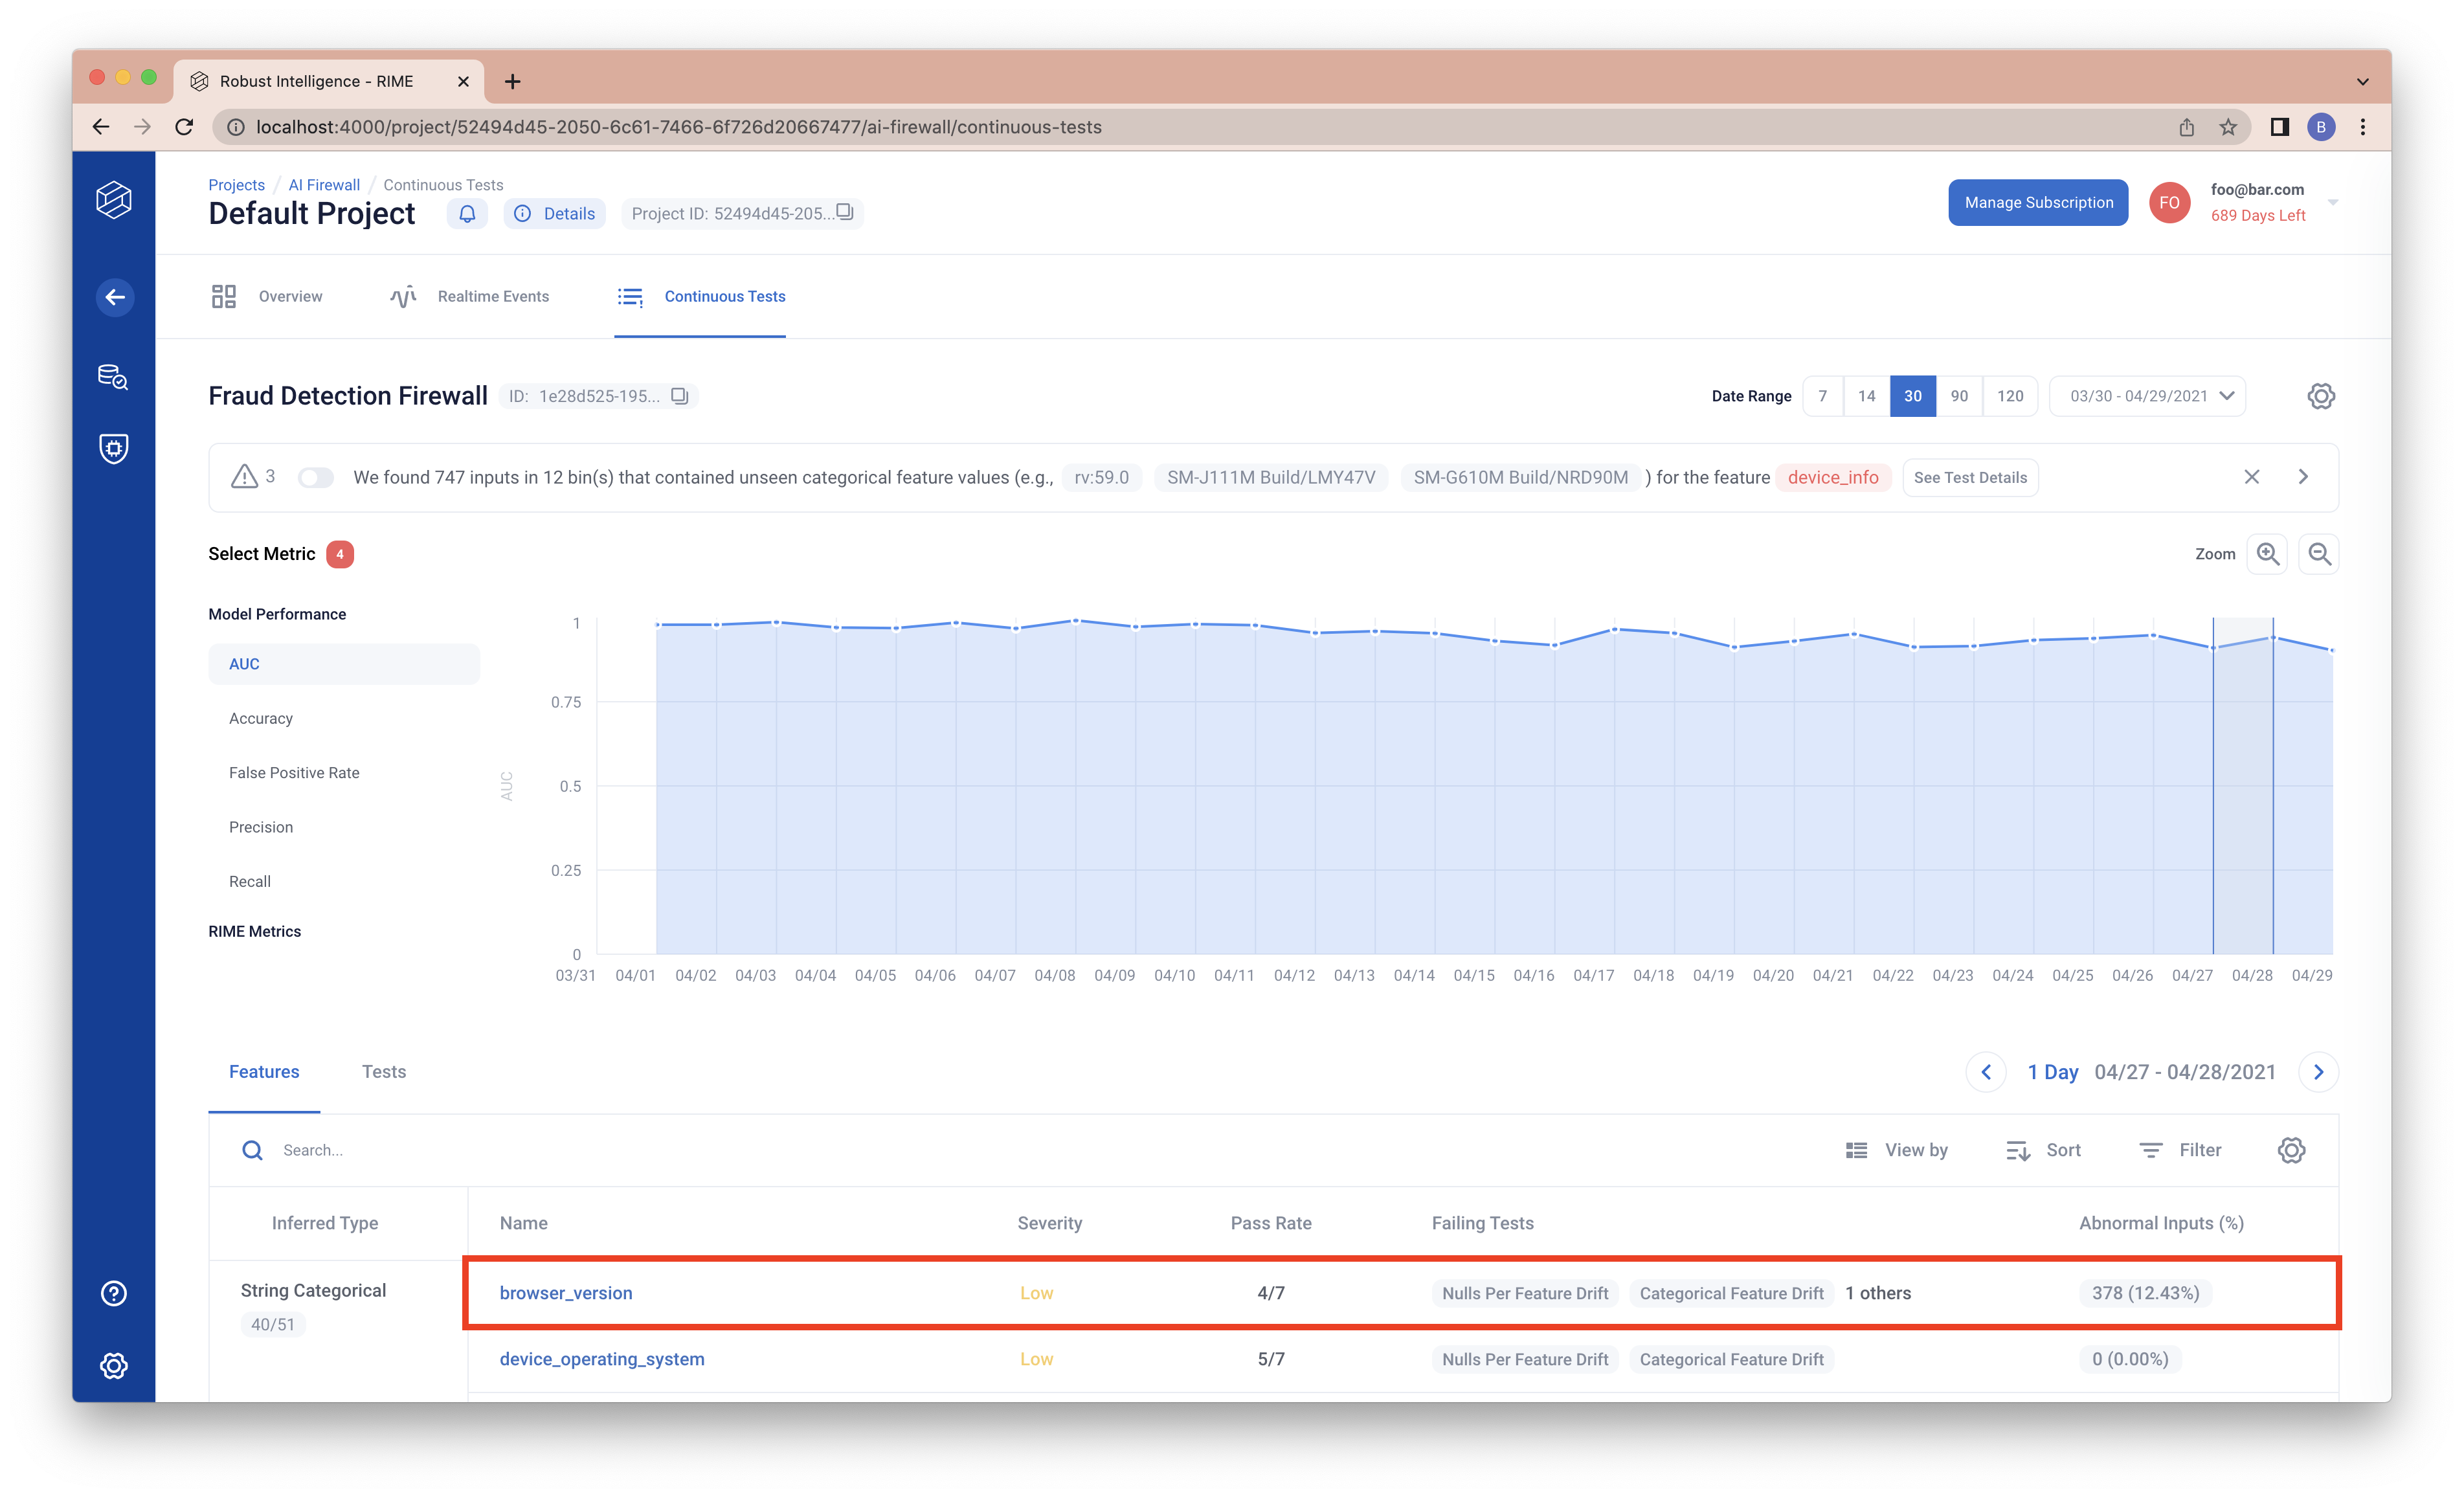This screenshot has height=1498, width=2464.
Task: Reload the browser page
Action: point(184,127)
